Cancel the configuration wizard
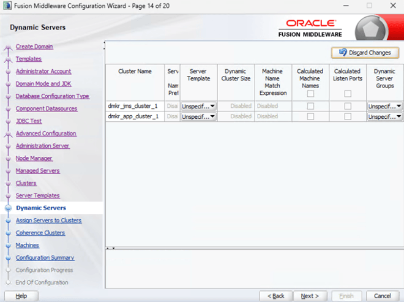404x302 pixels. tap(383, 296)
